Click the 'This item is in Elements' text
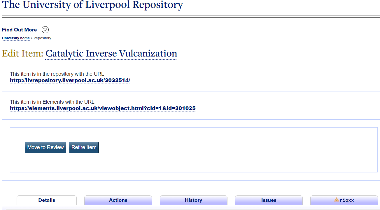380x210 pixels. tap(52, 102)
